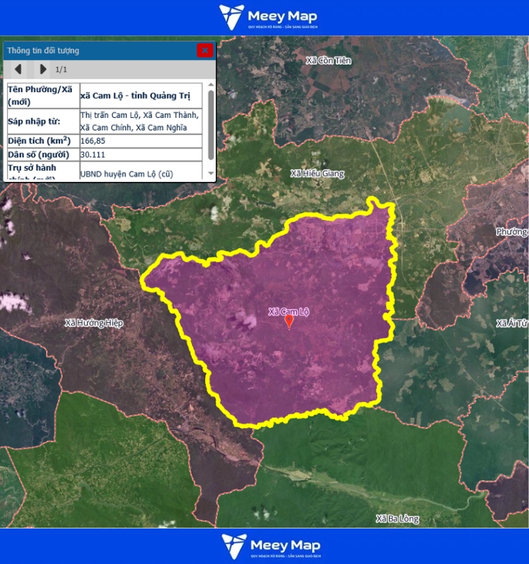The width and height of the screenshot is (529, 564).
Task: Select the Xã Ba Lòng map label
Action: [x=397, y=519]
